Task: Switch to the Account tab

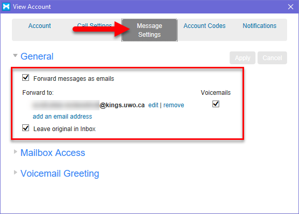Action: pos(39,26)
